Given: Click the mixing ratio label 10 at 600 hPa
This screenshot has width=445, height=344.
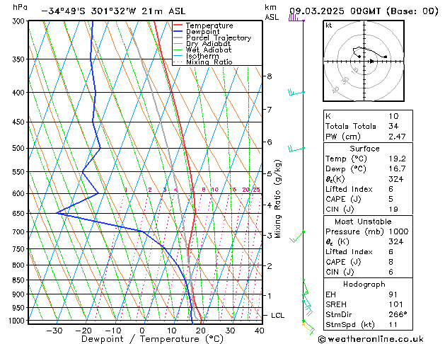Looking at the screenshot, I should [x=215, y=190].
